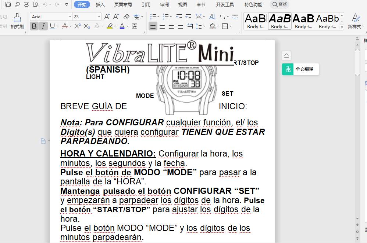Toggle right text alignment

[171, 26]
